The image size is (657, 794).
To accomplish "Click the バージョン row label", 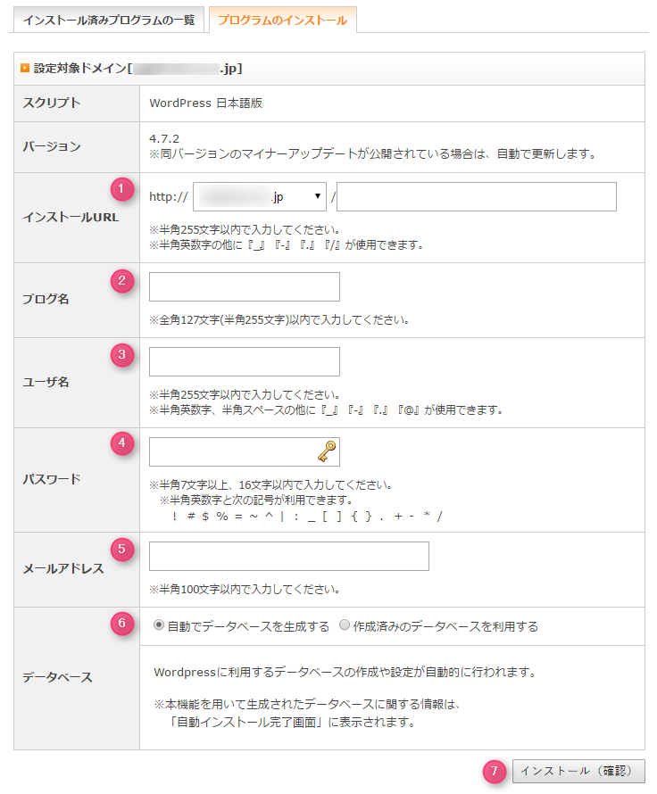I will pos(51,147).
